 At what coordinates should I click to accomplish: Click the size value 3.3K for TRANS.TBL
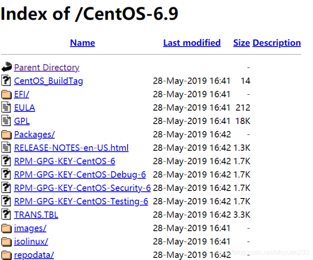[x=242, y=215]
